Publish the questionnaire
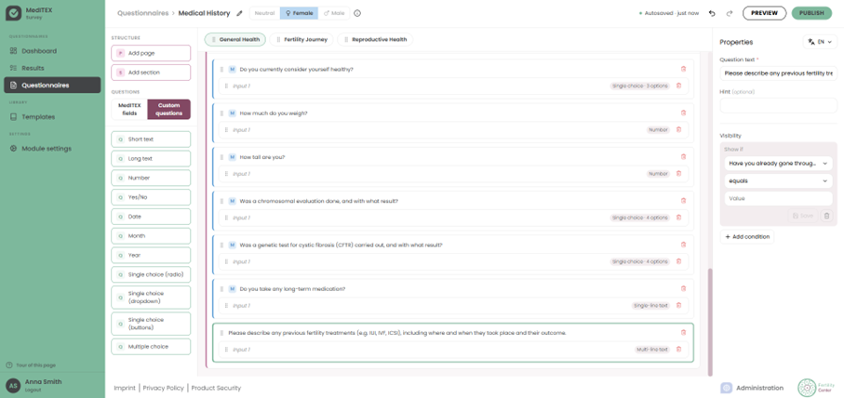The image size is (844, 398). (x=811, y=13)
